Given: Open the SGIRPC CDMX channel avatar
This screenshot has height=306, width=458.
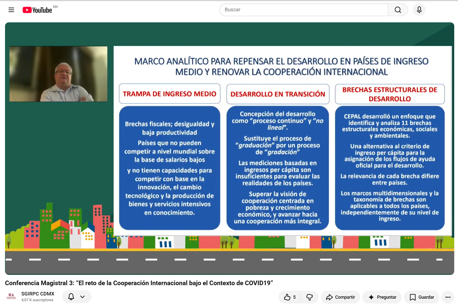Looking at the screenshot, I should click(x=11, y=297).
